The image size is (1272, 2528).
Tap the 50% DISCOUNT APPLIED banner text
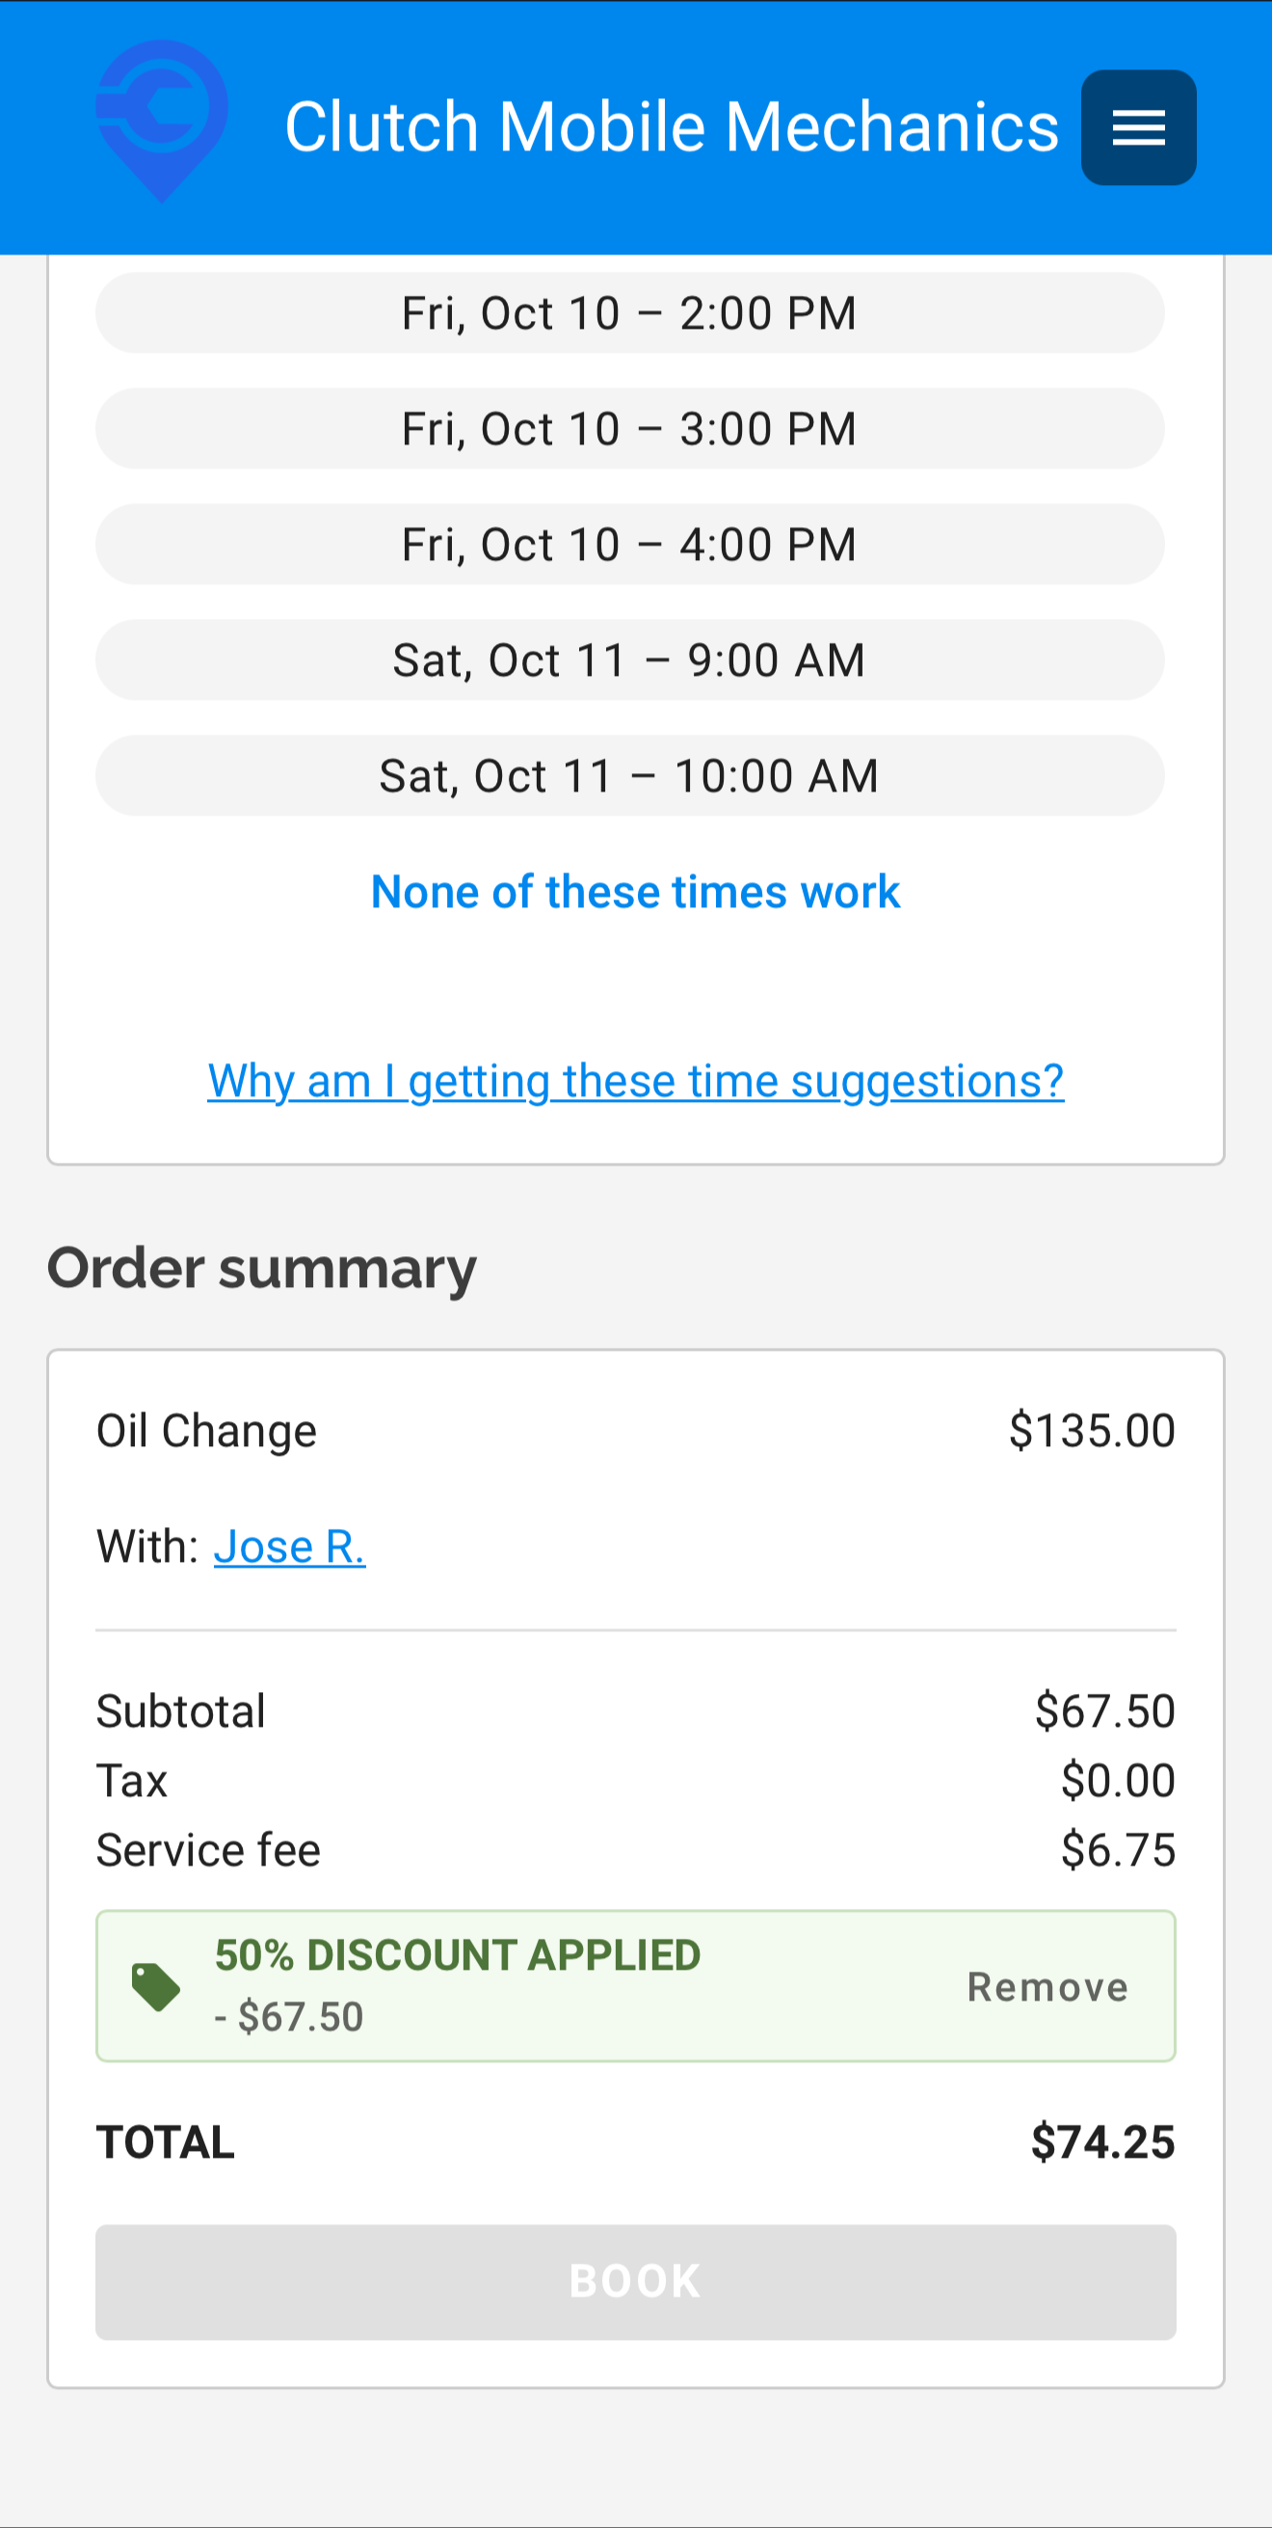pyautogui.click(x=458, y=1955)
